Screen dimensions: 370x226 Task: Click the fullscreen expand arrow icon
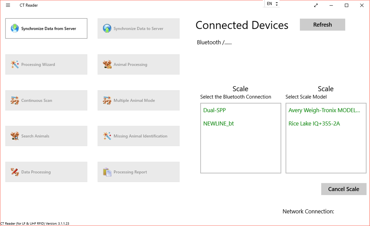316,5
